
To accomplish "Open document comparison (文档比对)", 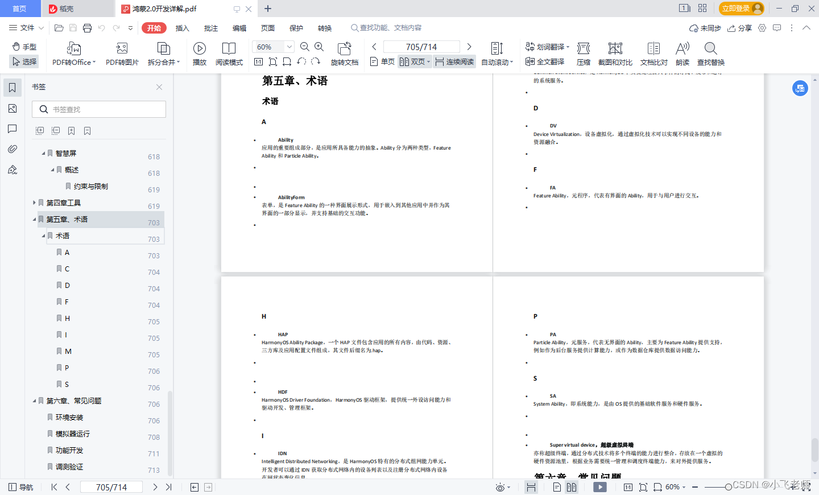I will (x=654, y=54).
